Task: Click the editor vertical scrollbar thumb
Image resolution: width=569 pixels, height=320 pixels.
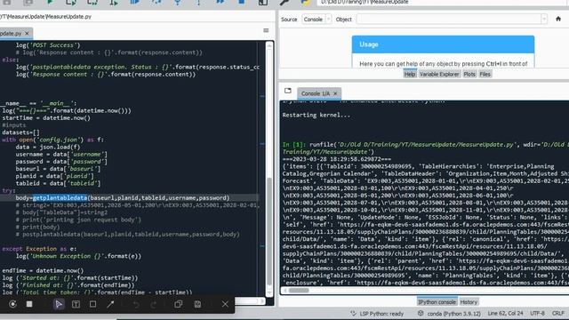Action: tap(269, 231)
